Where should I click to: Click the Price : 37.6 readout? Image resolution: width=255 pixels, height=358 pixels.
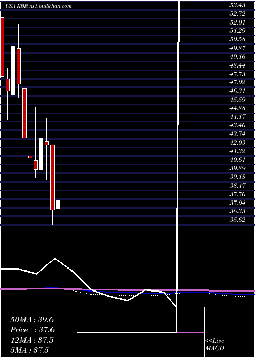[x=32, y=330]
